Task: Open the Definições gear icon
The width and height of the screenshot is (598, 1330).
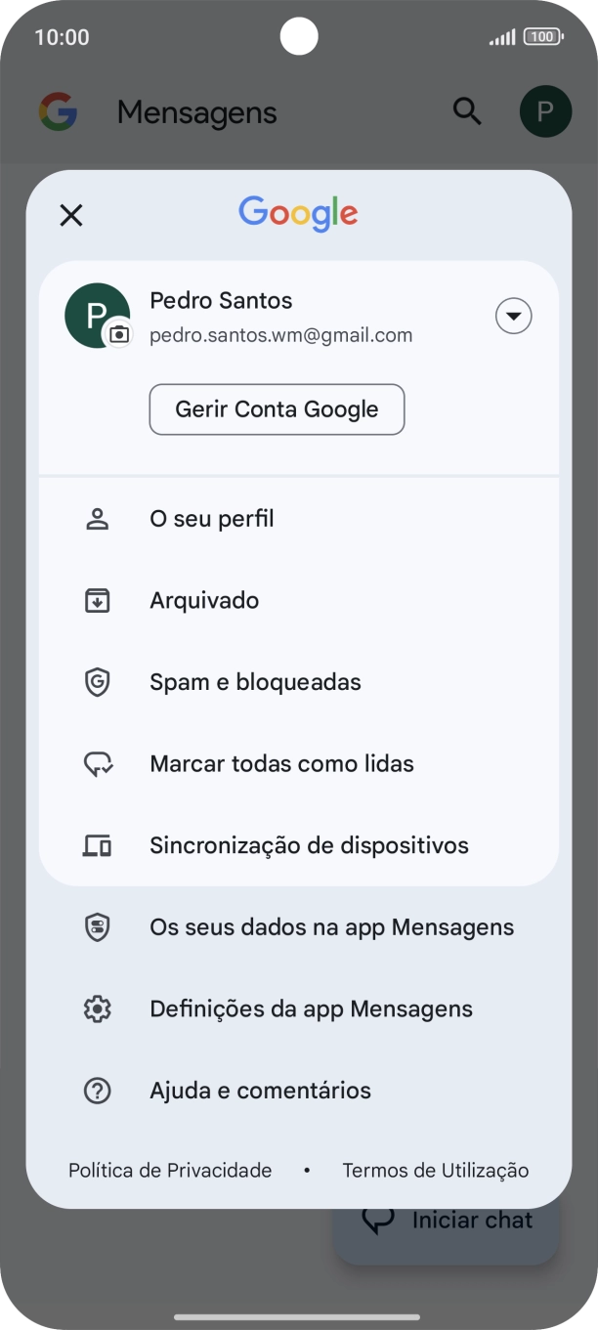Action: click(97, 1008)
